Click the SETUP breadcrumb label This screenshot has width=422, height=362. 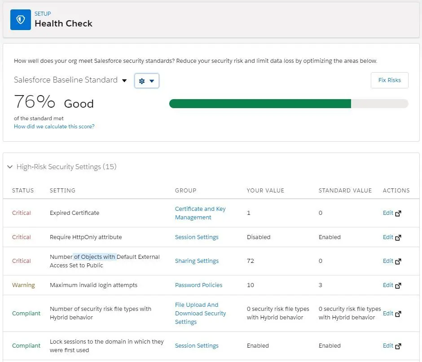tap(43, 14)
